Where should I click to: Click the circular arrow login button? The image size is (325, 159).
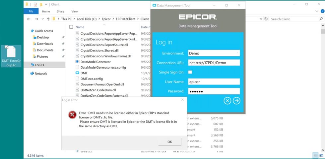click(236, 101)
